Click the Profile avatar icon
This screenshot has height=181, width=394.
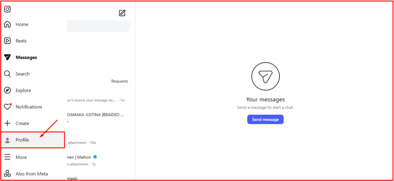pyautogui.click(x=7, y=140)
